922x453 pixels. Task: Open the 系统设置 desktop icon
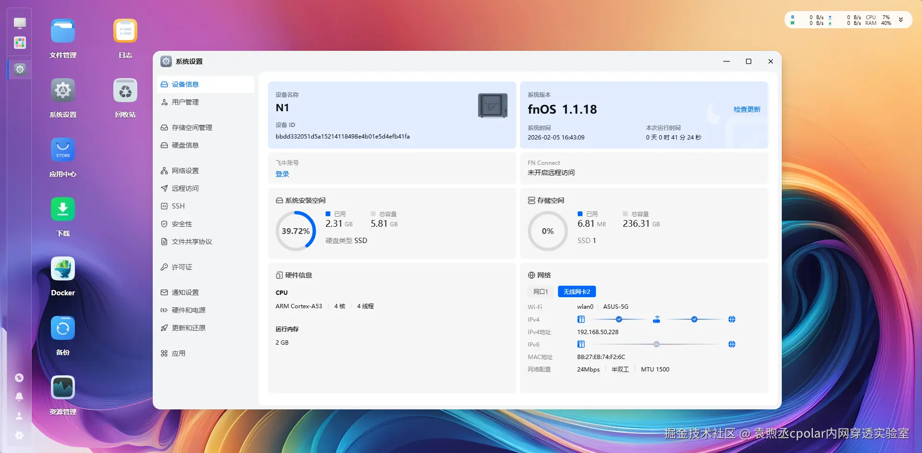63,91
